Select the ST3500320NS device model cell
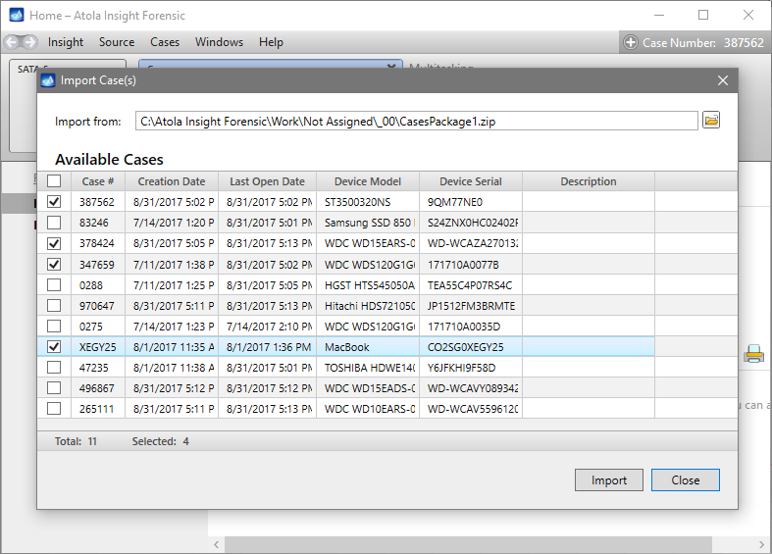Screen dimensions: 772x554 pos(368,202)
